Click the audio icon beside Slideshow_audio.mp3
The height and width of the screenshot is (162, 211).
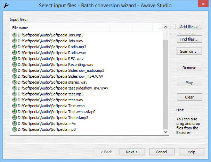[14, 70]
